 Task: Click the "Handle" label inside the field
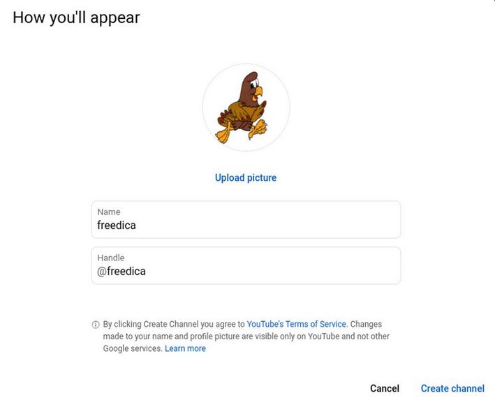[x=111, y=258]
